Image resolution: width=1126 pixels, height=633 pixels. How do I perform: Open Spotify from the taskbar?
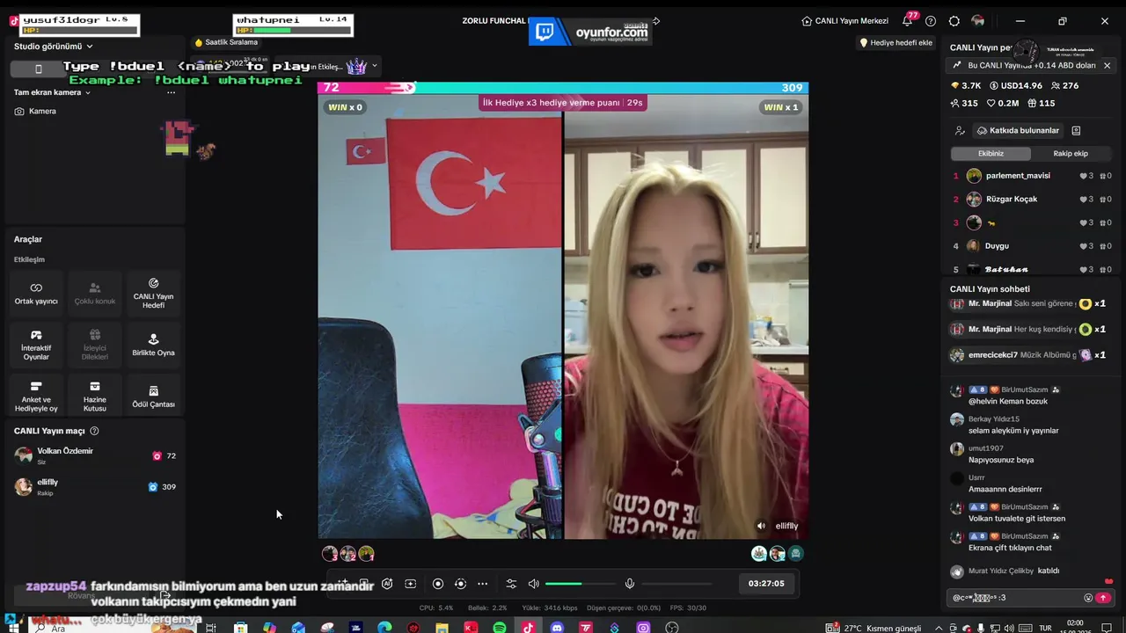[500, 628]
